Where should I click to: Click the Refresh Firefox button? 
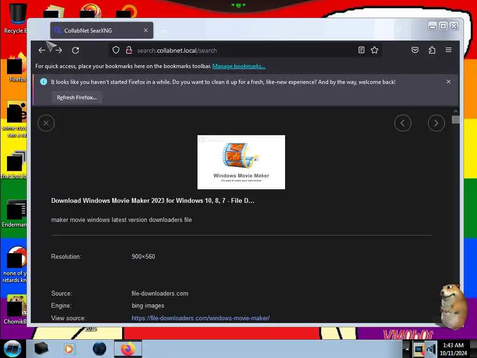77,97
